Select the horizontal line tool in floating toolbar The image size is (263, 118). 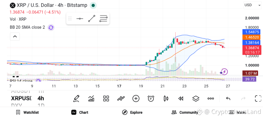click(x=80, y=18)
